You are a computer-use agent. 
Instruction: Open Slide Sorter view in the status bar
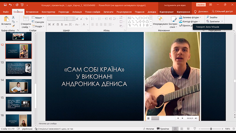(x=182, y=129)
